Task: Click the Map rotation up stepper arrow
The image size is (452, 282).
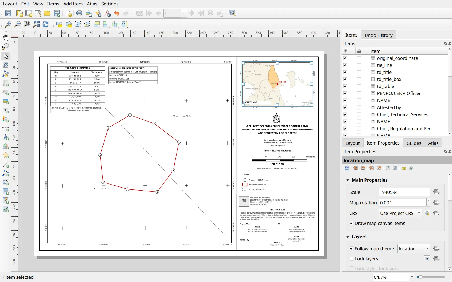Action: point(428,201)
